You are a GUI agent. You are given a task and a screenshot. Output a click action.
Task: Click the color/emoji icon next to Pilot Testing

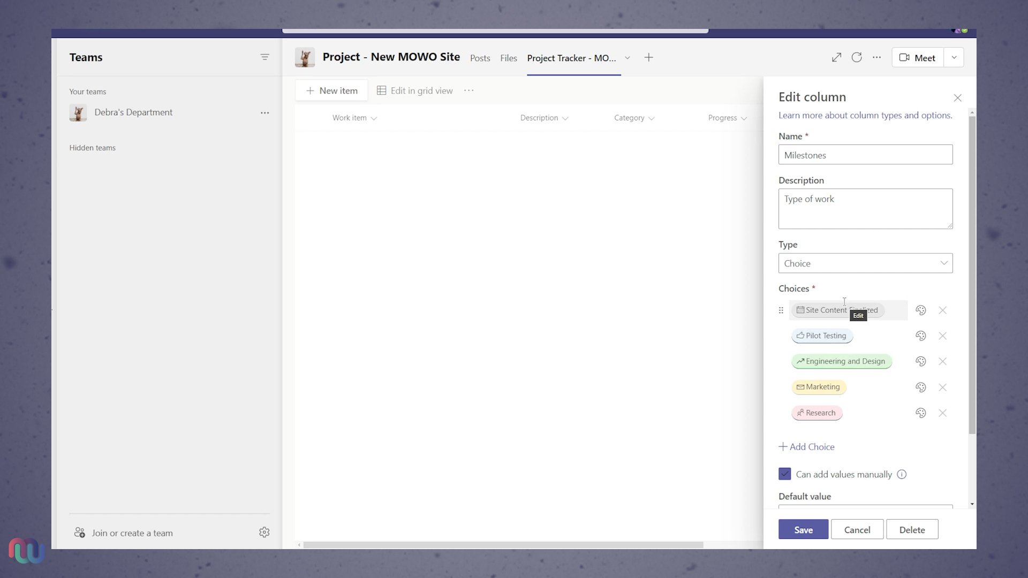tap(921, 335)
